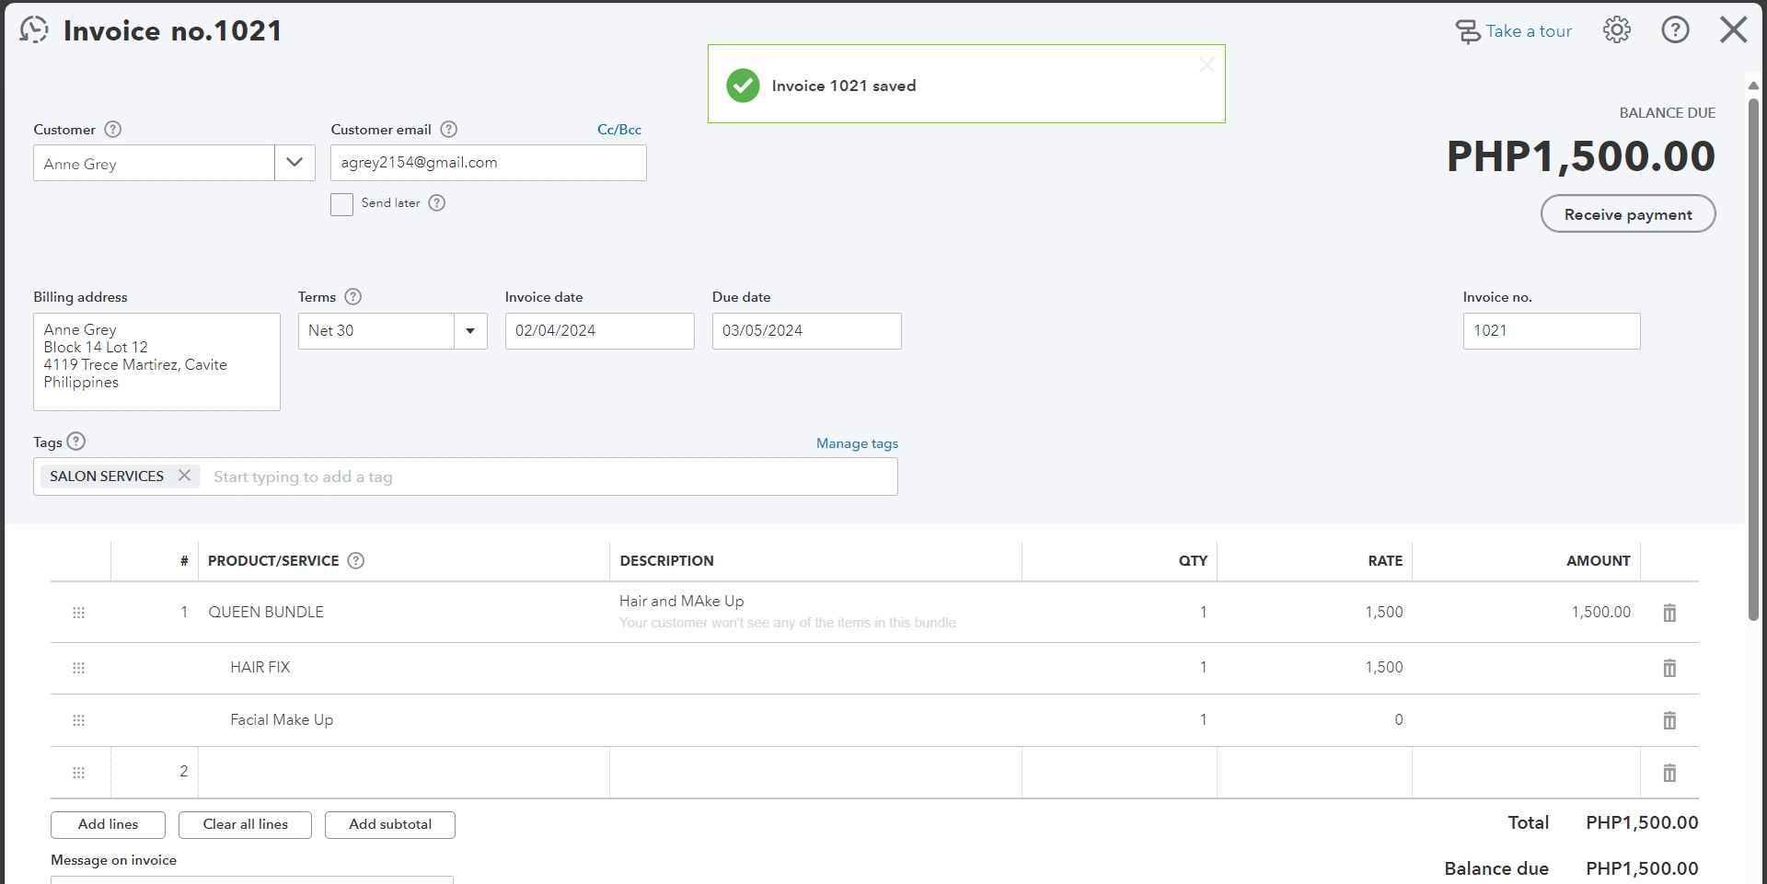This screenshot has height=884, width=1767.
Task: Open the help question mark icon
Action: [x=1675, y=30]
